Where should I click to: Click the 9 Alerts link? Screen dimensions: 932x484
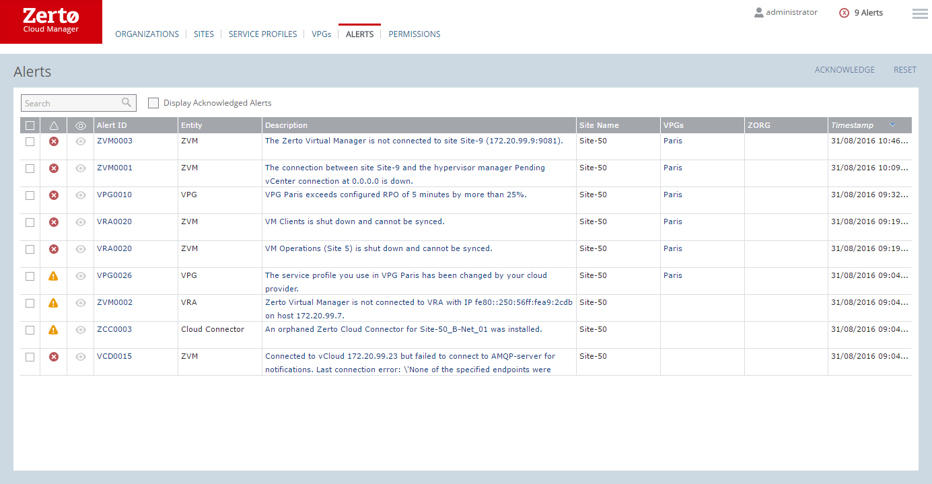(x=869, y=13)
